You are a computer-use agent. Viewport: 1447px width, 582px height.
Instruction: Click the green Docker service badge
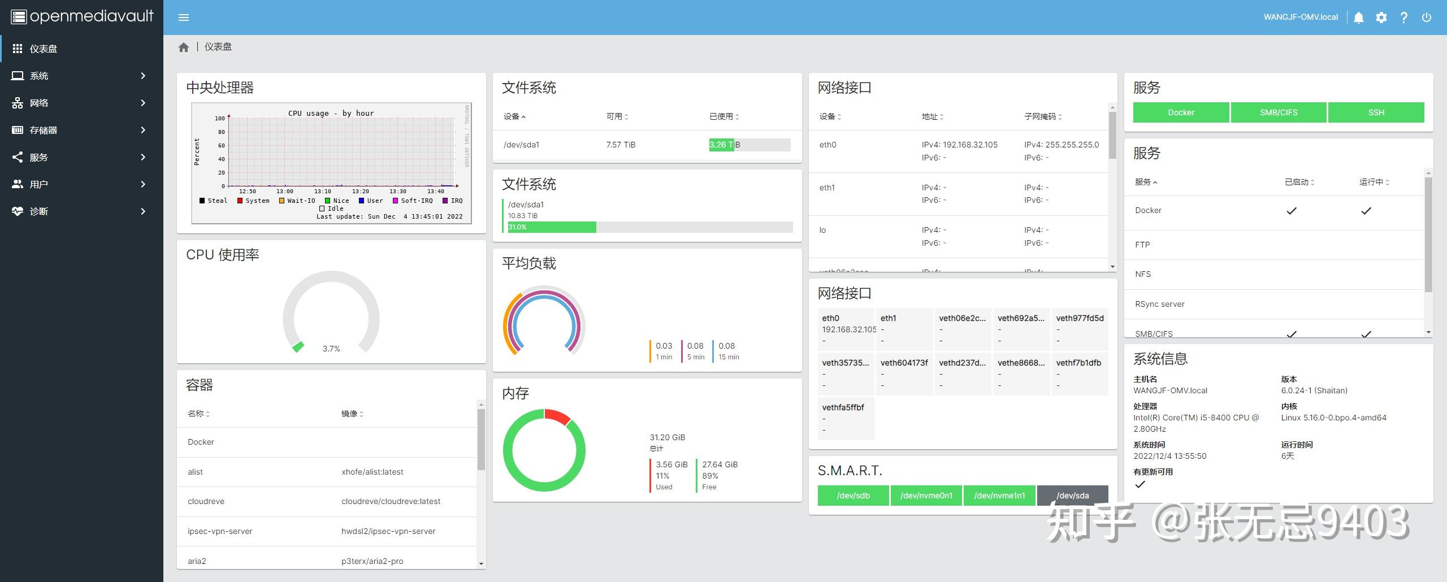1181,112
